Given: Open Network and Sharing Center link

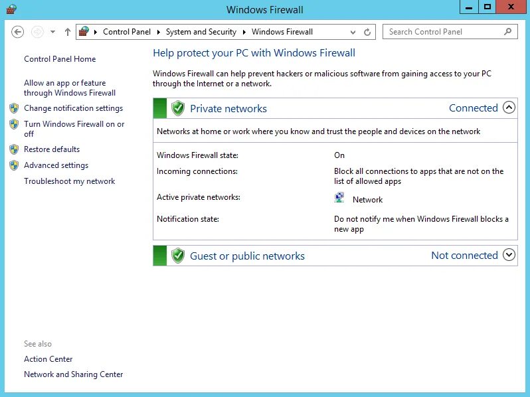Looking at the screenshot, I should (73, 374).
